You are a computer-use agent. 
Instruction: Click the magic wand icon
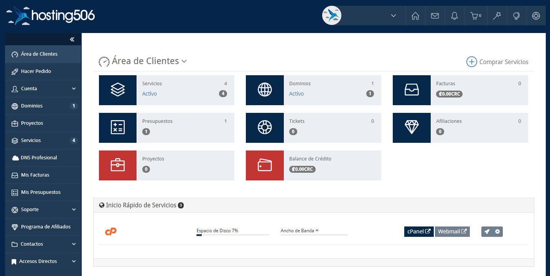click(x=497, y=16)
